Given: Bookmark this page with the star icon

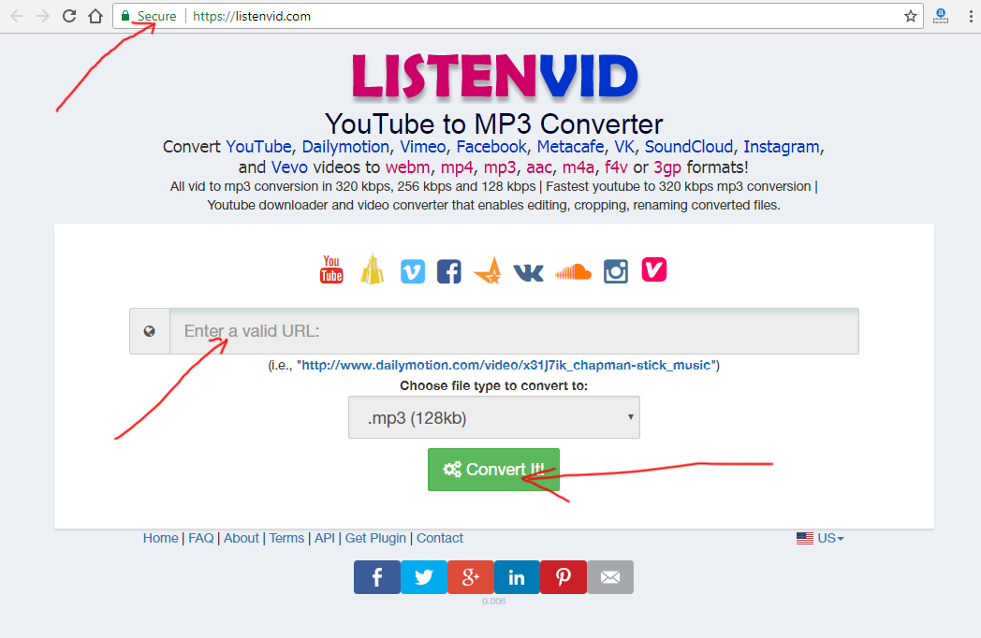Looking at the screenshot, I should click(x=910, y=16).
